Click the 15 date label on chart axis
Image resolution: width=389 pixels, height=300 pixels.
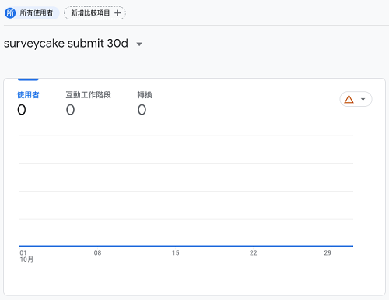coord(176,252)
